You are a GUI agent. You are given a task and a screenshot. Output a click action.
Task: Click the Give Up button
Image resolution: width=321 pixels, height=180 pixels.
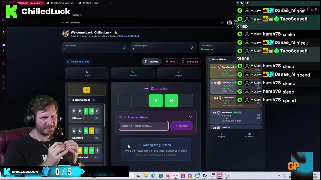point(152,62)
